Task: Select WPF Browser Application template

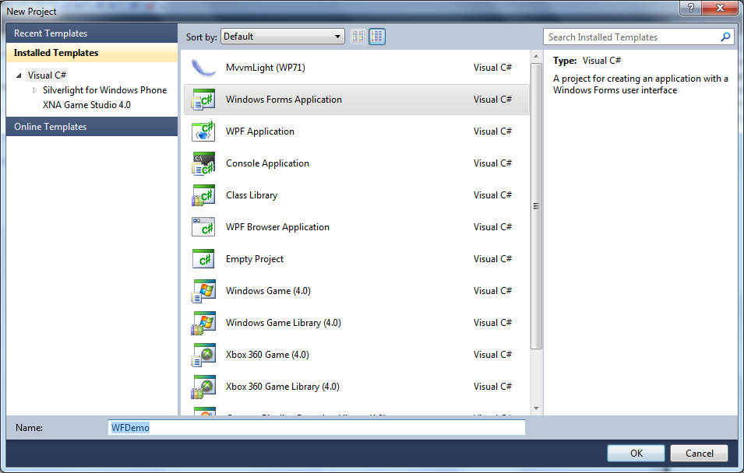Action: point(356,227)
